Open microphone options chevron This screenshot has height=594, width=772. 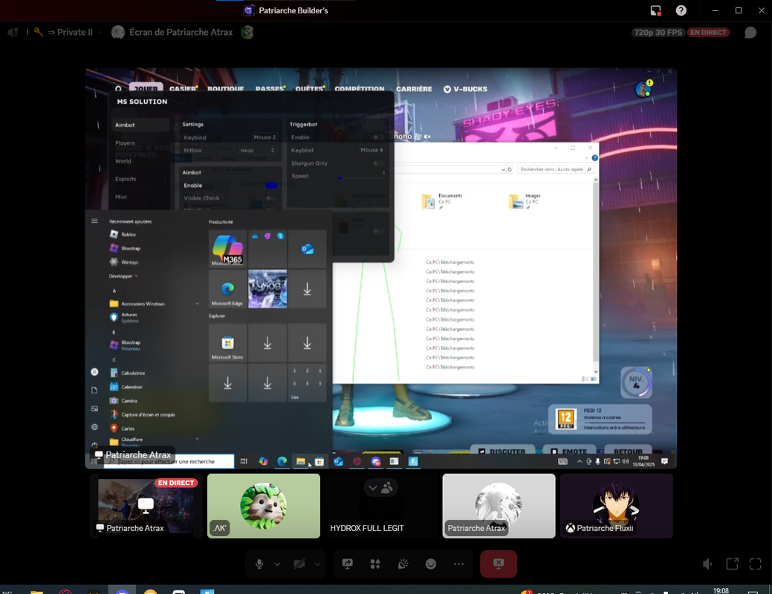tap(277, 564)
